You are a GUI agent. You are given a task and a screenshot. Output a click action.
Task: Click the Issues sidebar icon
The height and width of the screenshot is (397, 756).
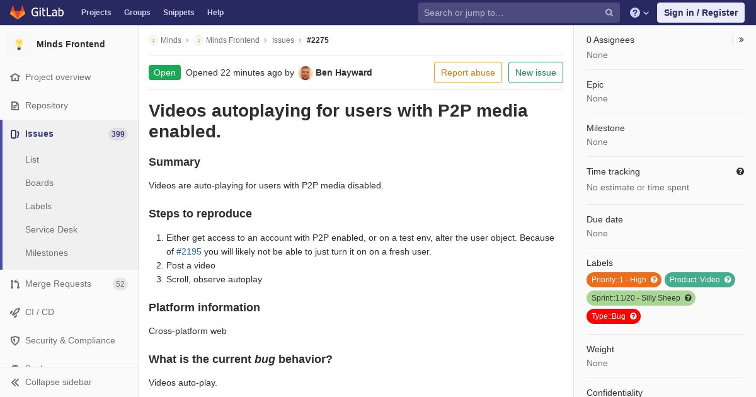[15, 134]
